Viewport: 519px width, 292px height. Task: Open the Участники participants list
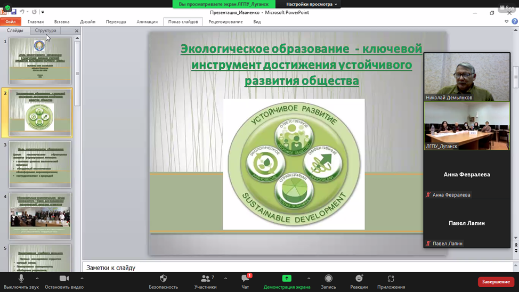point(205,279)
